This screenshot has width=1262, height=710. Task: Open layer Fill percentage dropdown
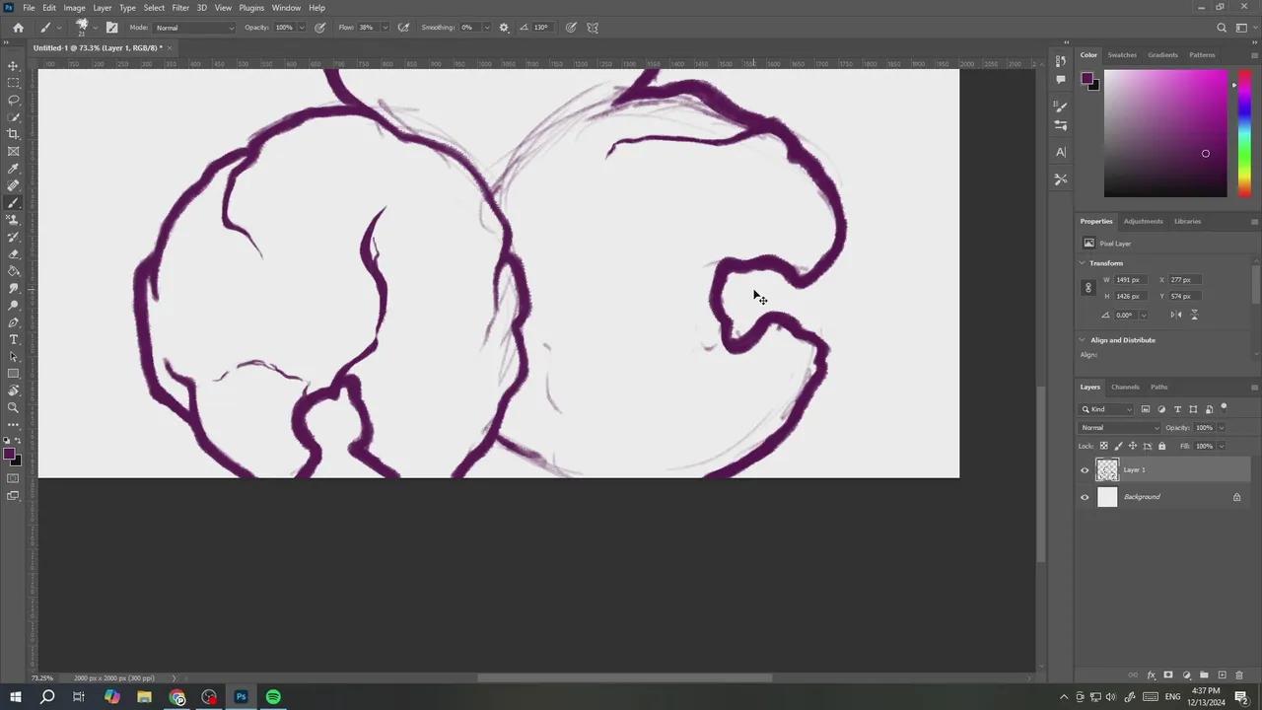pyautogui.click(x=1221, y=446)
